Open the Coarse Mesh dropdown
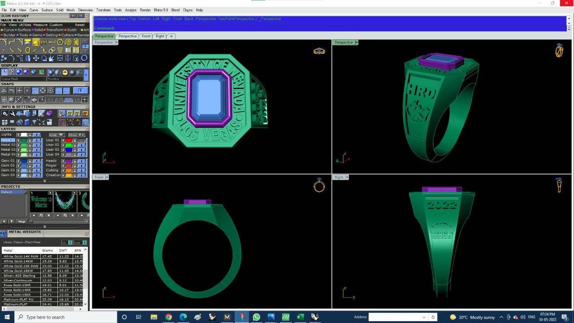Viewport: 574px width, 323px height. [23, 79]
